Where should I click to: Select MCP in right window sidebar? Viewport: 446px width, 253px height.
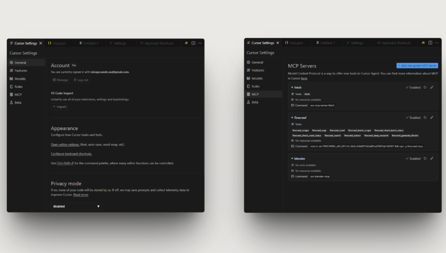(263, 94)
